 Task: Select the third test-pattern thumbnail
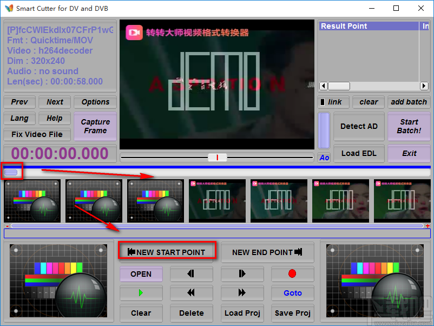[x=155, y=201]
